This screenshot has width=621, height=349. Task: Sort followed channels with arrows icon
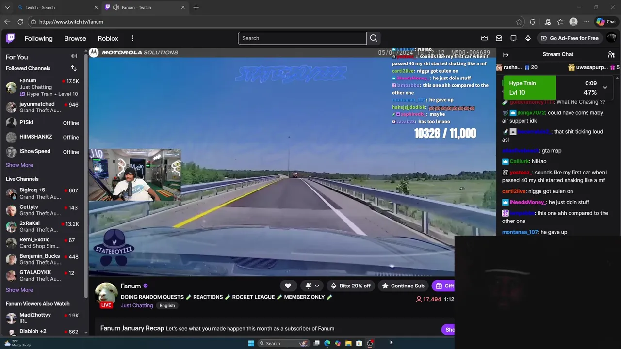tap(74, 68)
